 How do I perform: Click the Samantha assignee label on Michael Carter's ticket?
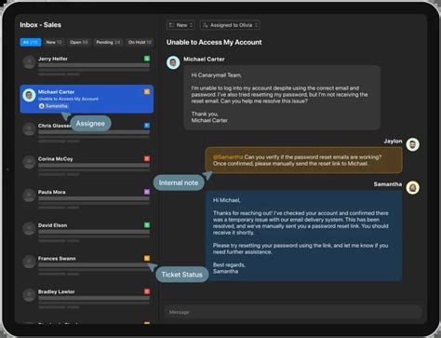click(x=53, y=106)
